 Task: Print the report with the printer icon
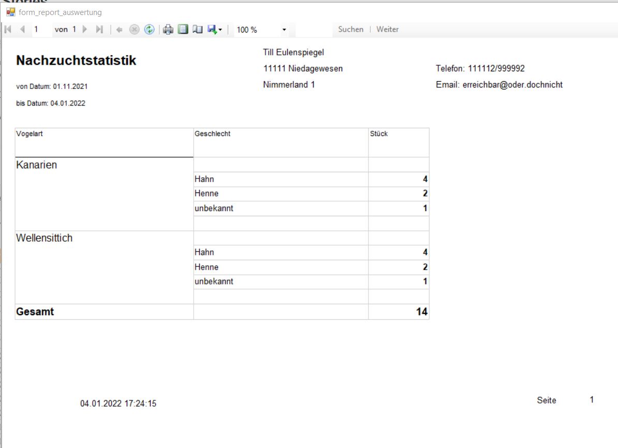click(168, 30)
